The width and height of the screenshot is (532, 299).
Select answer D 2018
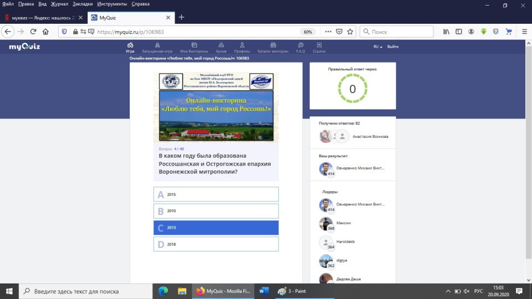216,244
